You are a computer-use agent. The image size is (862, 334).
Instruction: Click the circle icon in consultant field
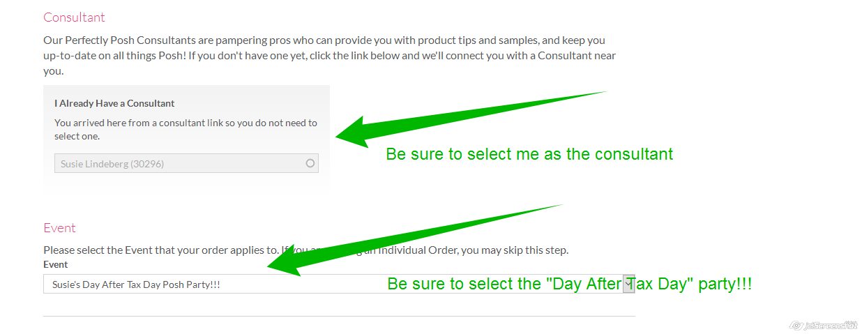[310, 164]
